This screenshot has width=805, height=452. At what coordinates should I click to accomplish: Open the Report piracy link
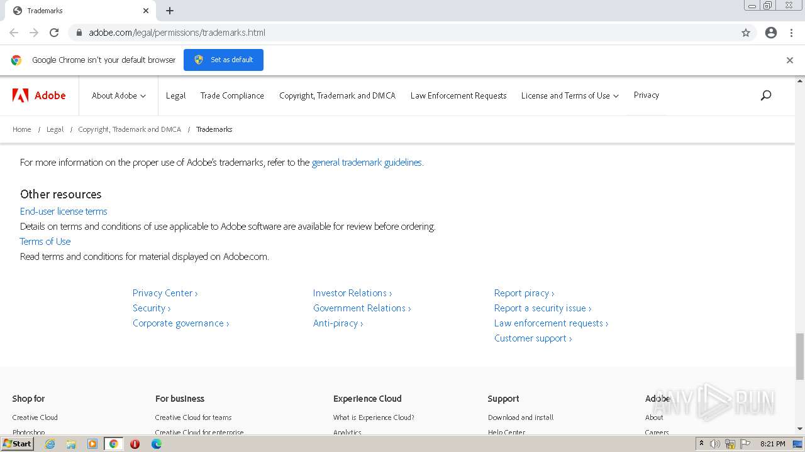(524, 293)
